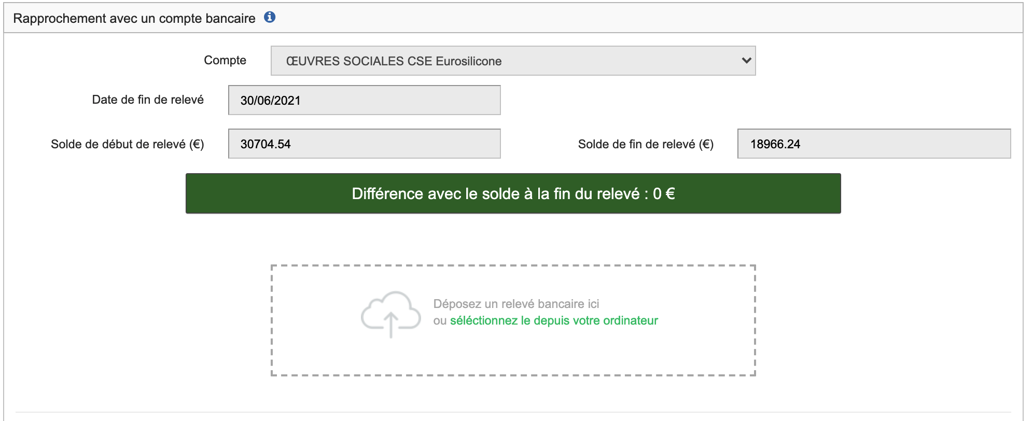Open the séléctionnez le depuis votre ordinateur link
The image size is (1033, 421).
click(x=553, y=320)
